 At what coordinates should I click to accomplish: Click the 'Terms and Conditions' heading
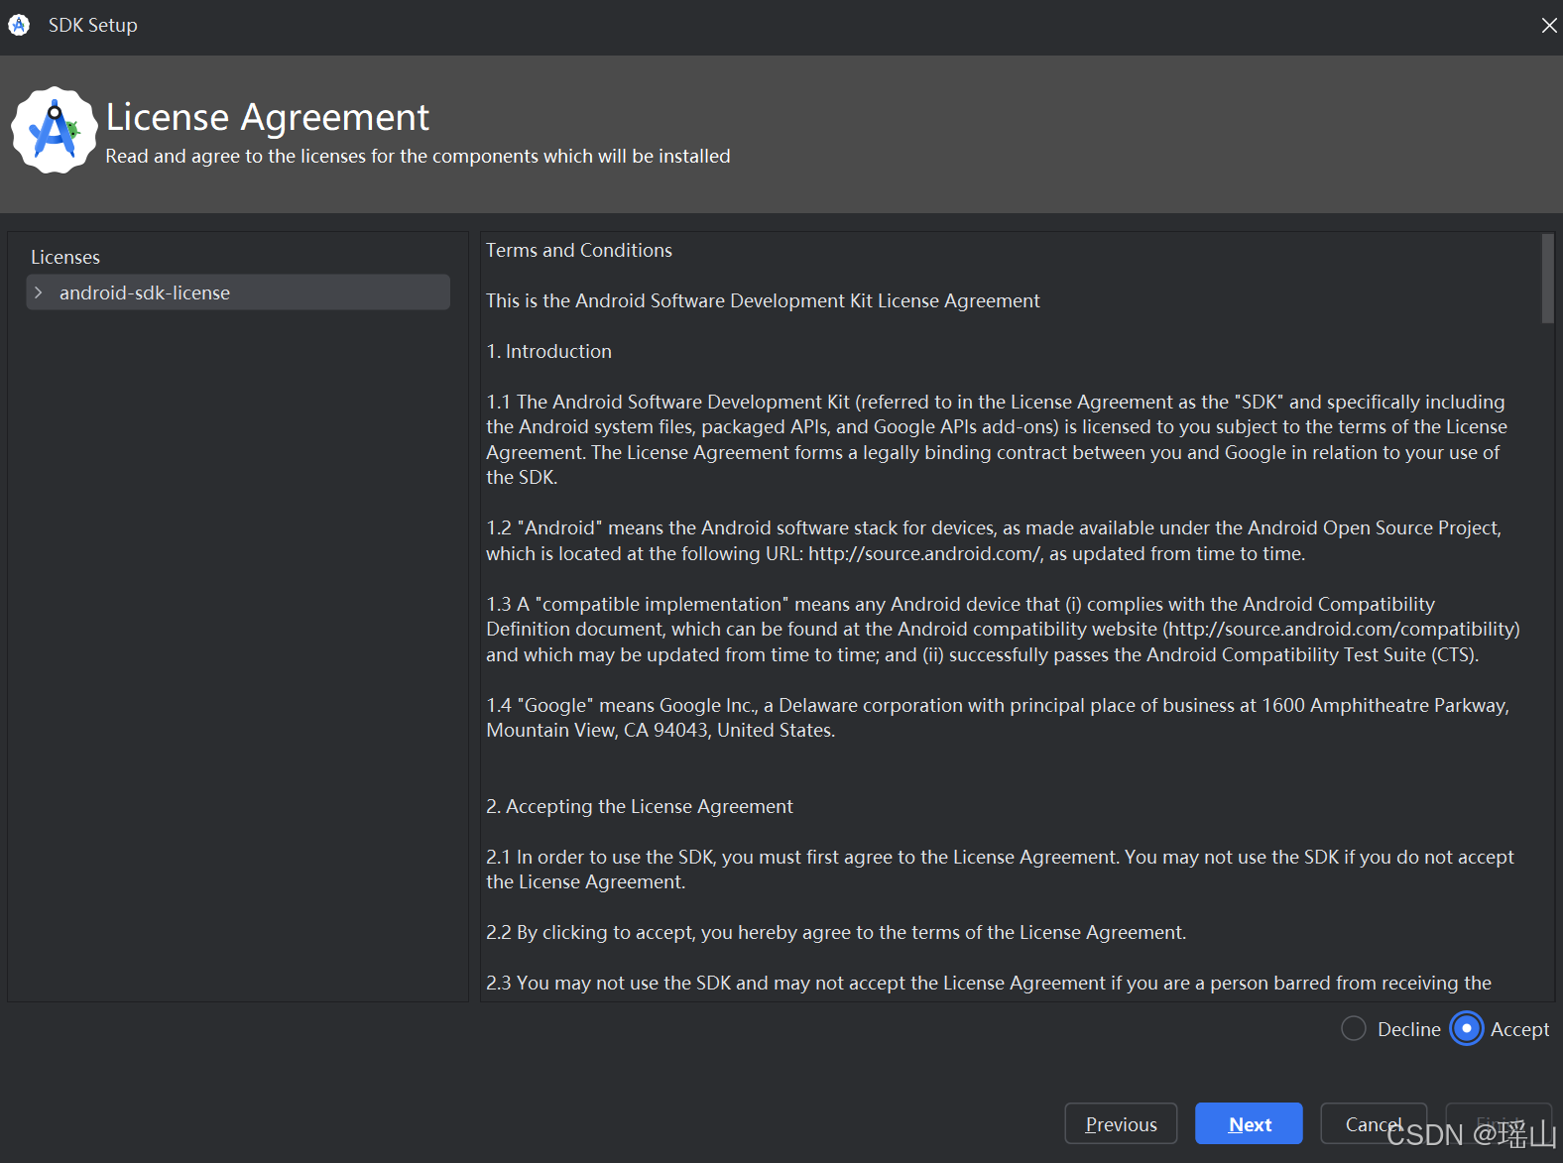tap(579, 250)
